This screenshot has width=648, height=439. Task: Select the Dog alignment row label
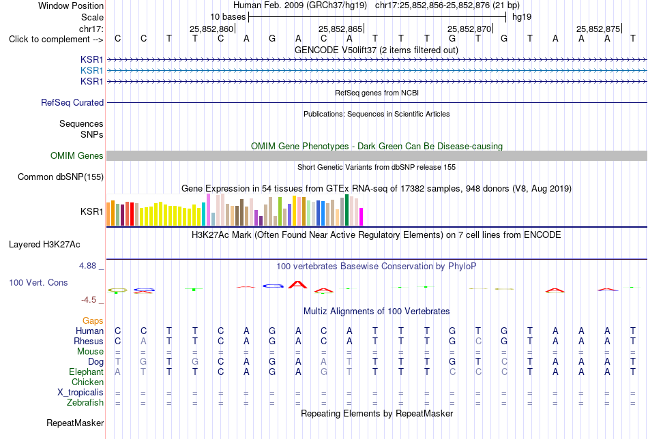(95, 362)
